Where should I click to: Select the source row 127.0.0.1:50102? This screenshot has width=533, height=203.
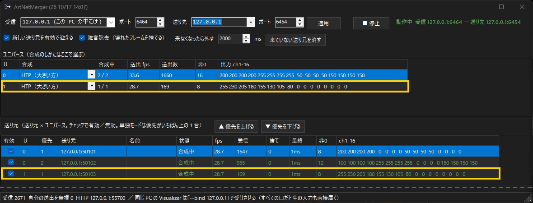click(250, 162)
